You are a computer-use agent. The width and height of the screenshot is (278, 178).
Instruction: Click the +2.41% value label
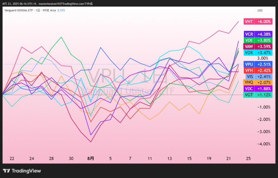264,77
